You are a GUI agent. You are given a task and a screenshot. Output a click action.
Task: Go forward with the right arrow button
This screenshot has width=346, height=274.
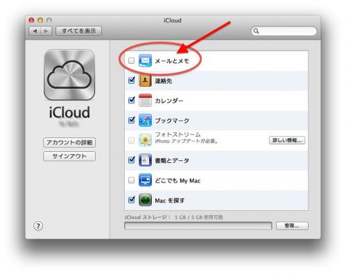tap(46, 31)
